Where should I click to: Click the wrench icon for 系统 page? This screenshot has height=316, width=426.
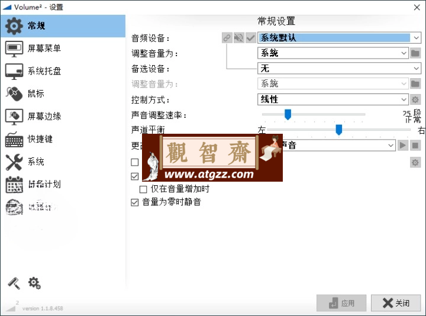[x=14, y=162]
